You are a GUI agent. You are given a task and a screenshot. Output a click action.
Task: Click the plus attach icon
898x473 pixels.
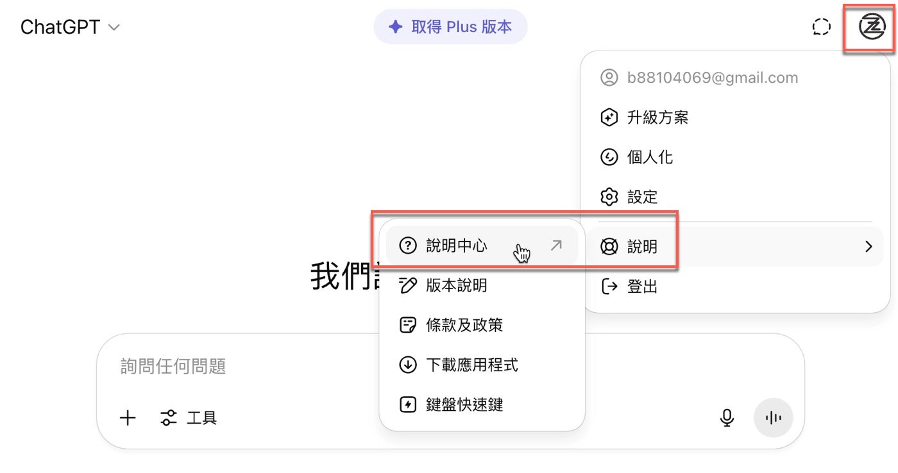[128, 419]
